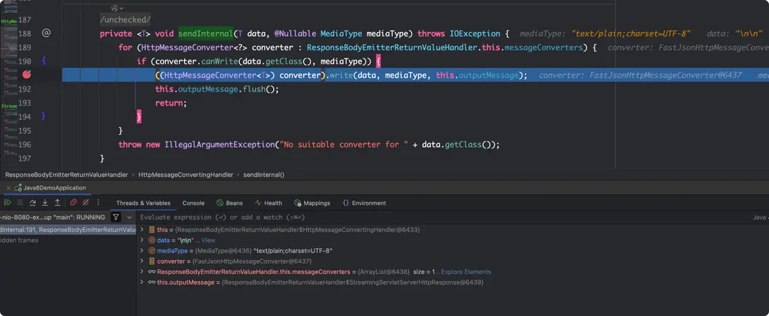Click the 'converter' variable field icon
This screenshot has height=316, width=769.
[x=151, y=261]
